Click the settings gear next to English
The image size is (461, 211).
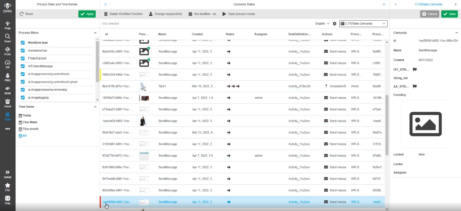tap(334, 24)
